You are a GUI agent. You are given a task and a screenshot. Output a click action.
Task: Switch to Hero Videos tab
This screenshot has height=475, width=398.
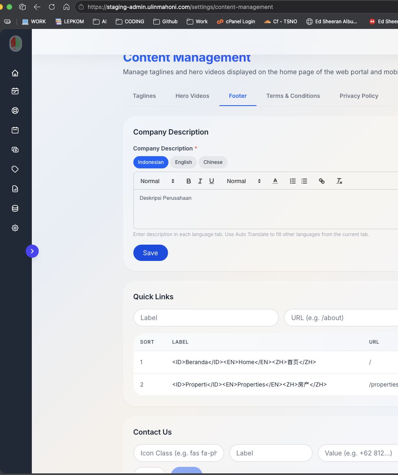click(192, 96)
